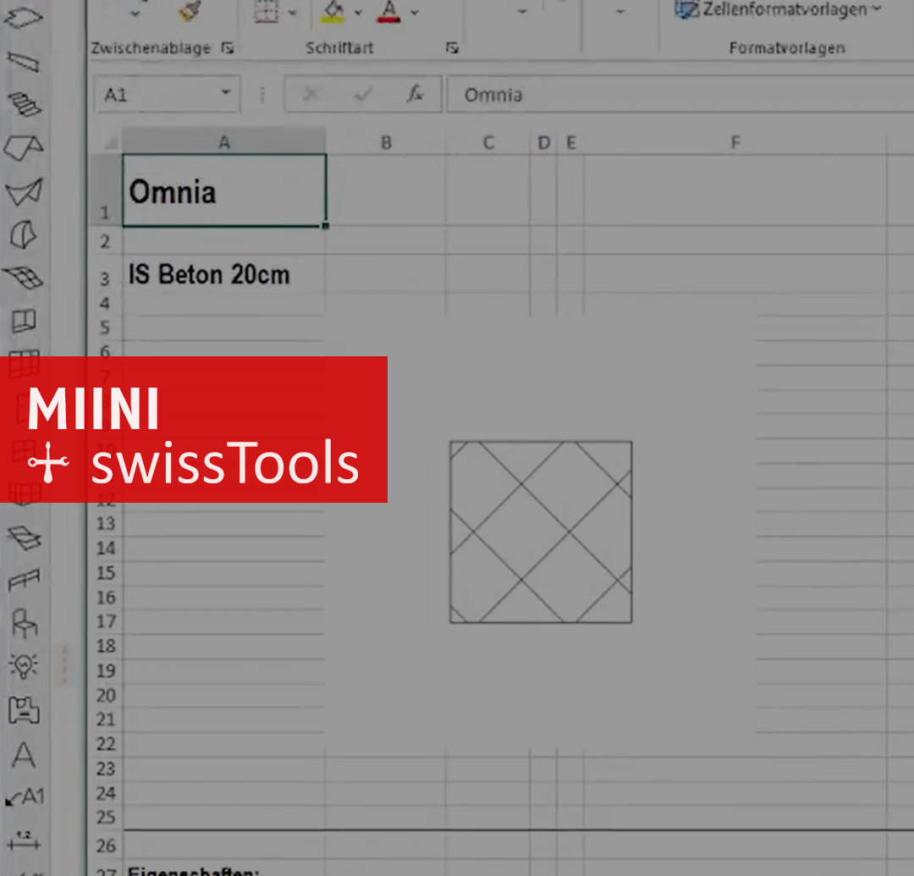Select the room stamp tool

click(x=24, y=710)
